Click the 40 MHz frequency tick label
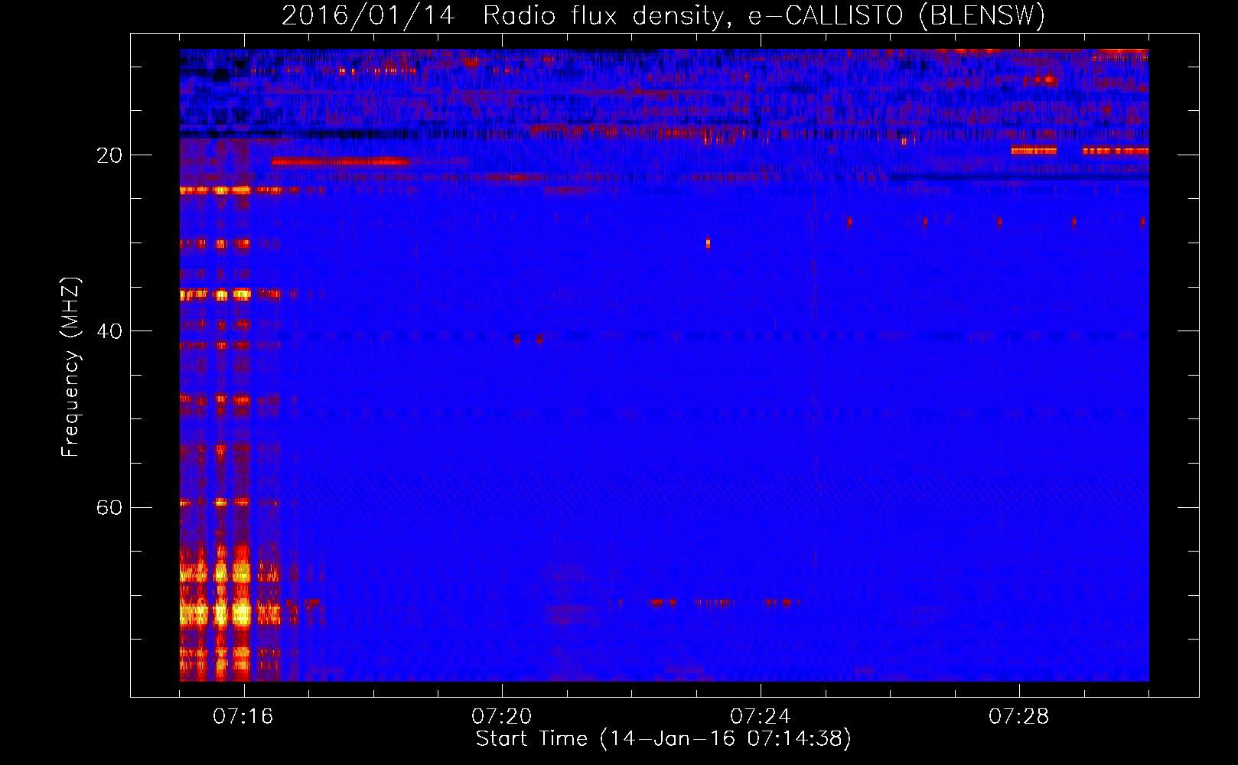Viewport: 1238px width, 765px height. click(109, 331)
